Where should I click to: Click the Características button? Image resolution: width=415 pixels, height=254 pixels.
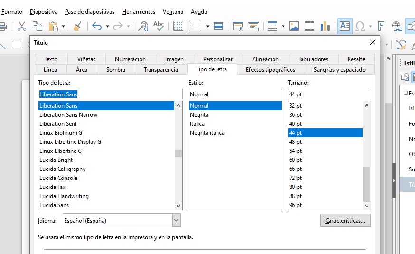pos(345,220)
